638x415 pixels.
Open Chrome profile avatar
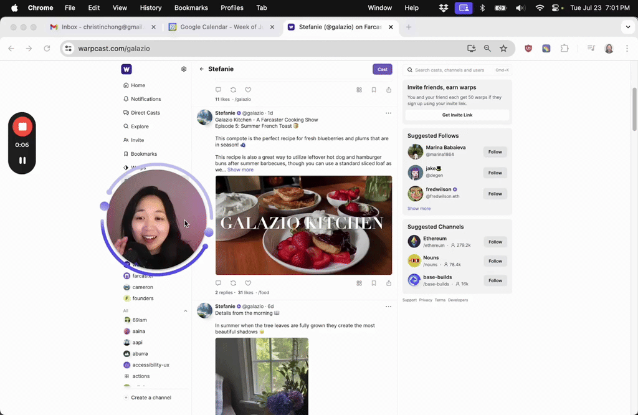[609, 49]
